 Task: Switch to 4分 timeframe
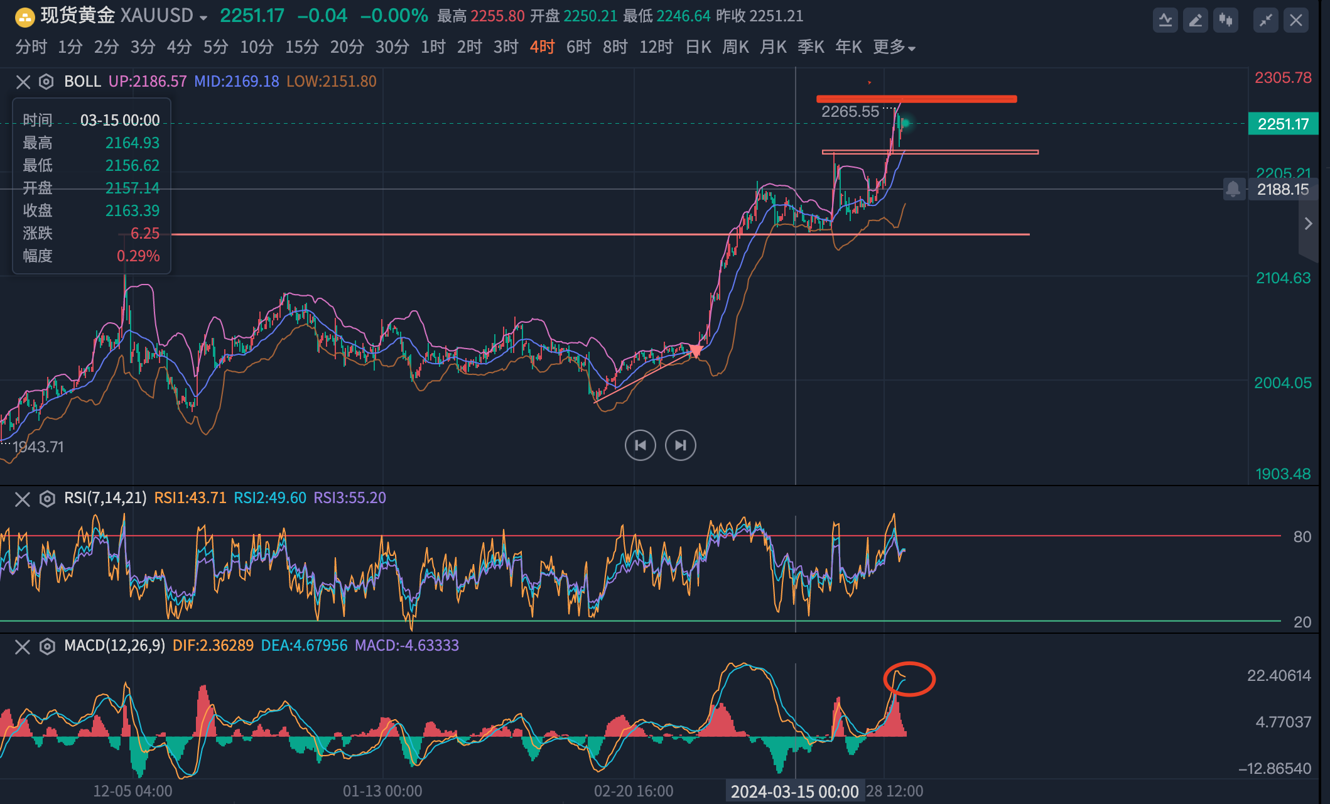coord(180,47)
